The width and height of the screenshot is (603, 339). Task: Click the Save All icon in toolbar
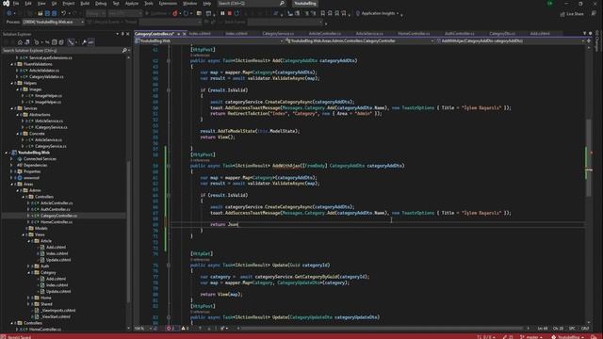55,13
